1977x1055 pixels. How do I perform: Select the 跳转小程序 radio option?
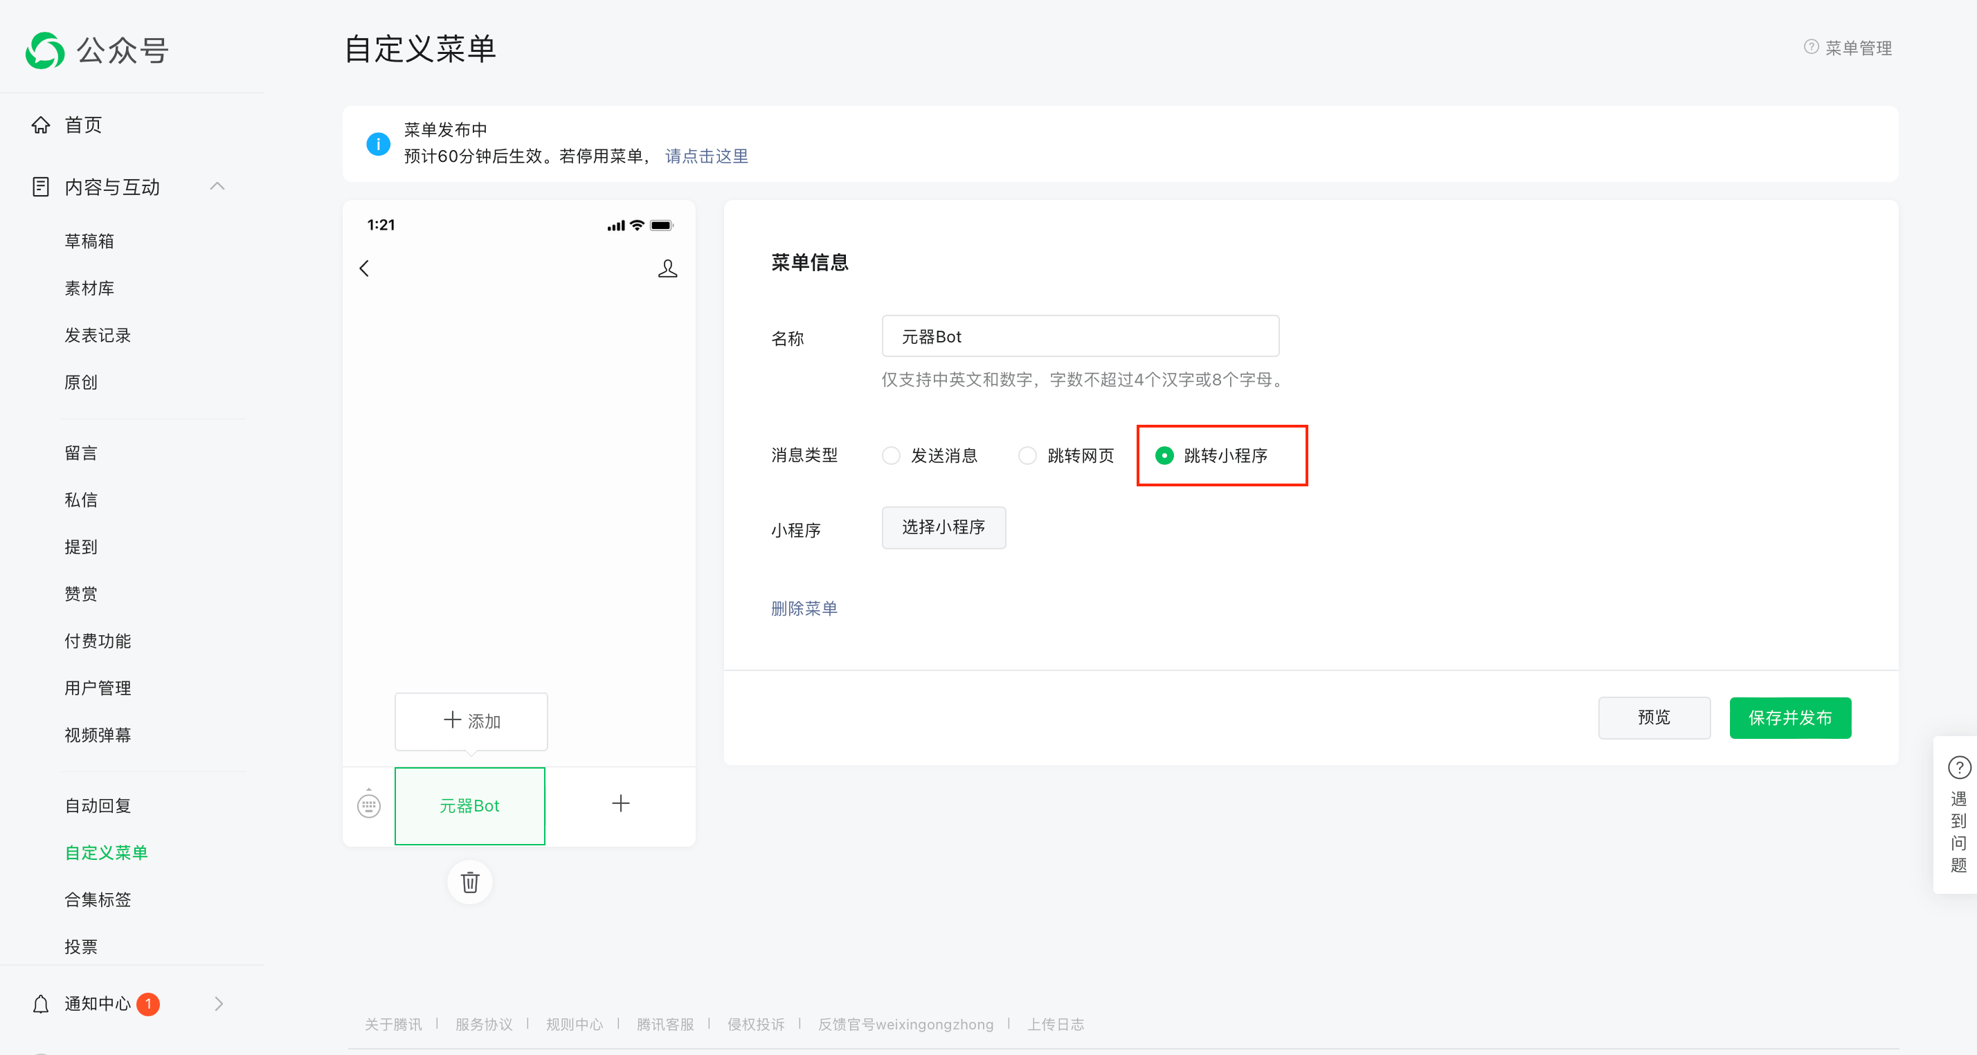click(x=1164, y=456)
